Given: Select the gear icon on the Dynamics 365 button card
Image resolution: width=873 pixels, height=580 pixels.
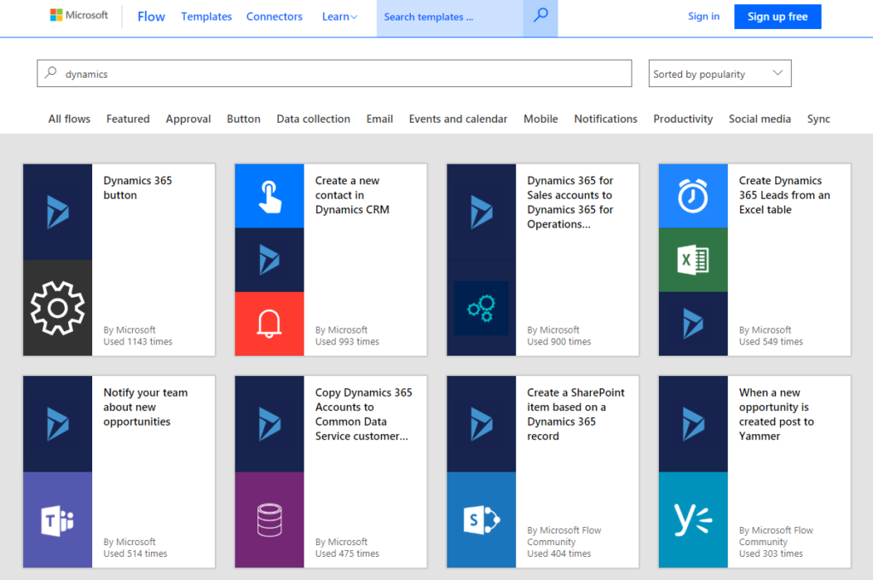Looking at the screenshot, I should (x=57, y=308).
